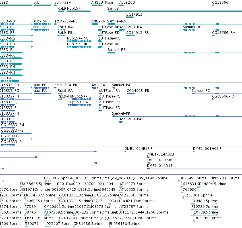Select EST SD14894.5prime
The height and width of the screenshot is (228, 242).
pyautogui.click(x=212, y=184)
